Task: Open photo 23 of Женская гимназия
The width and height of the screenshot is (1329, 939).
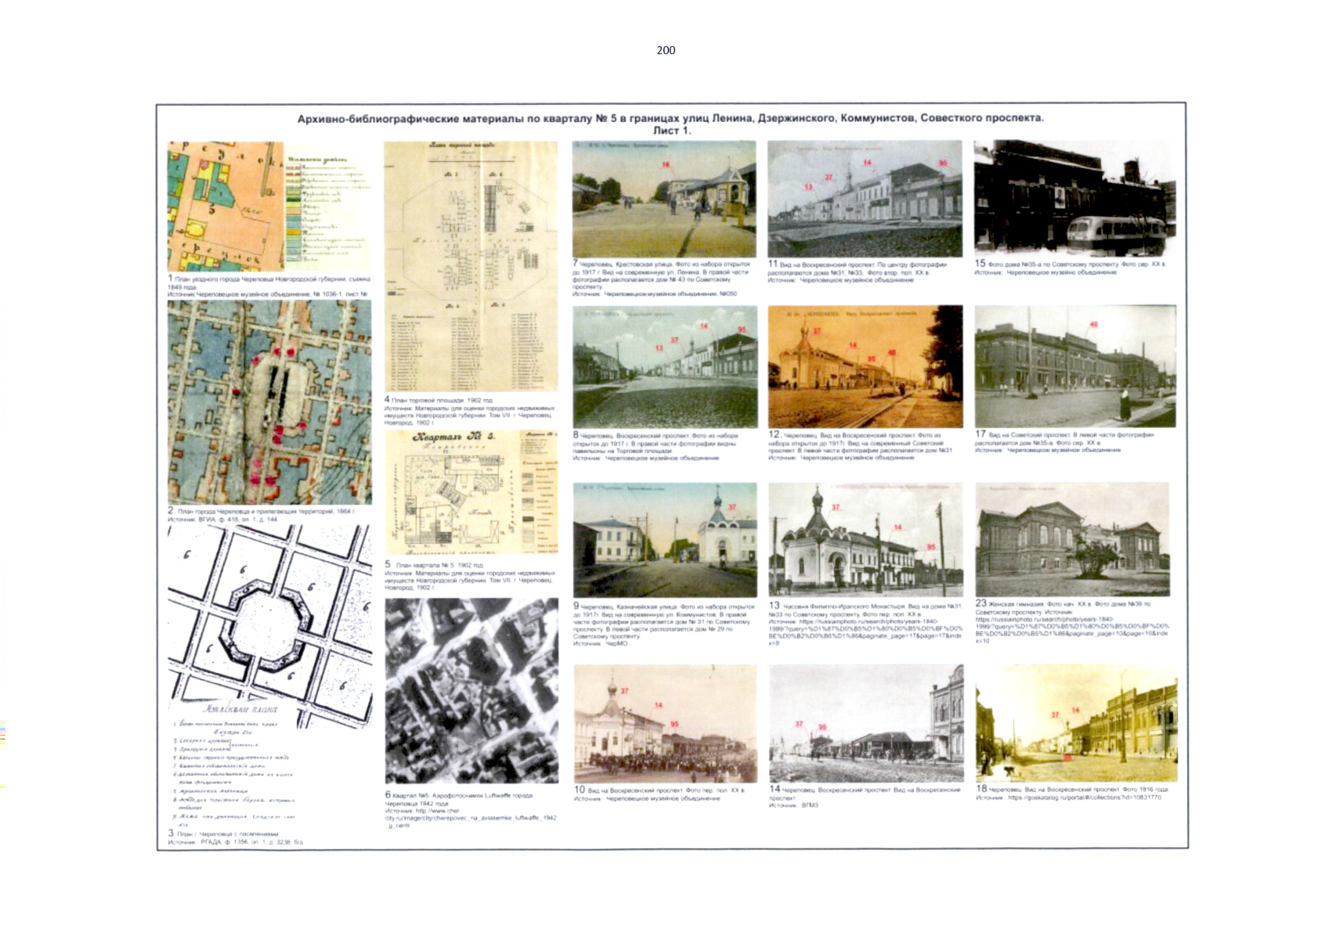Action: pos(1072,540)
